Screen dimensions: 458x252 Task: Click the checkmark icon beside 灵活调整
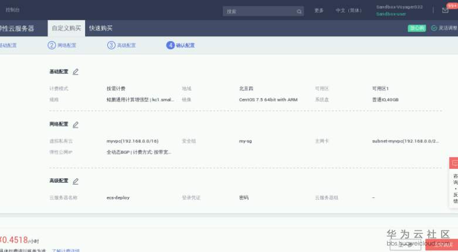[x=434, y=28]
